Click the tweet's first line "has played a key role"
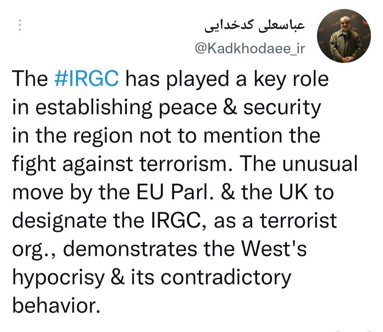Viewport: 383px width, 332px height. [227, 79]
